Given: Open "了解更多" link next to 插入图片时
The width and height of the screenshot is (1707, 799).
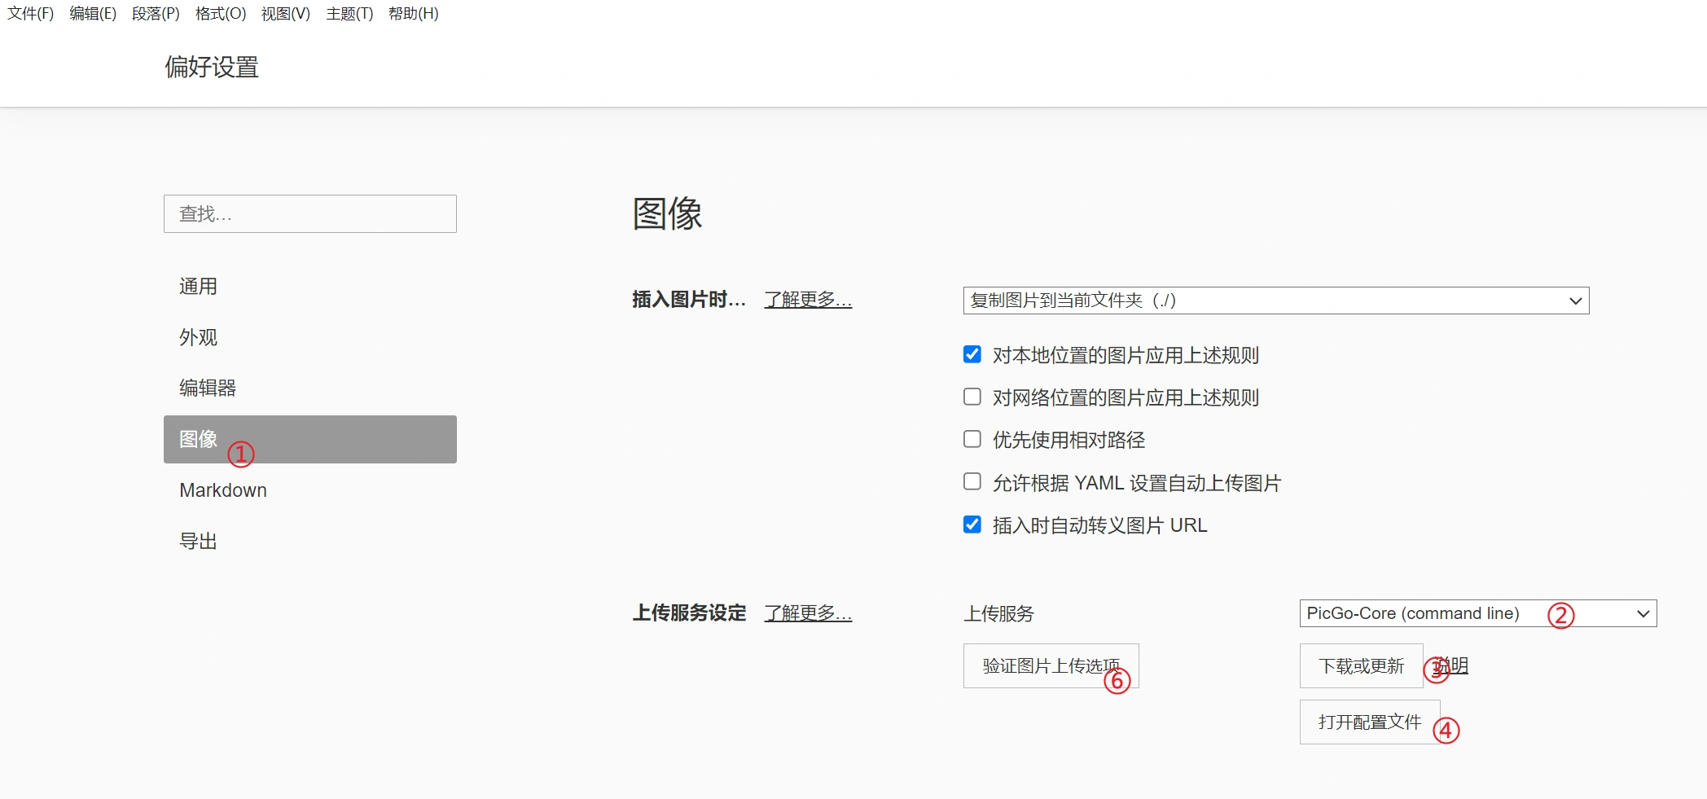Looking at the screenshot, I should 808,300.
